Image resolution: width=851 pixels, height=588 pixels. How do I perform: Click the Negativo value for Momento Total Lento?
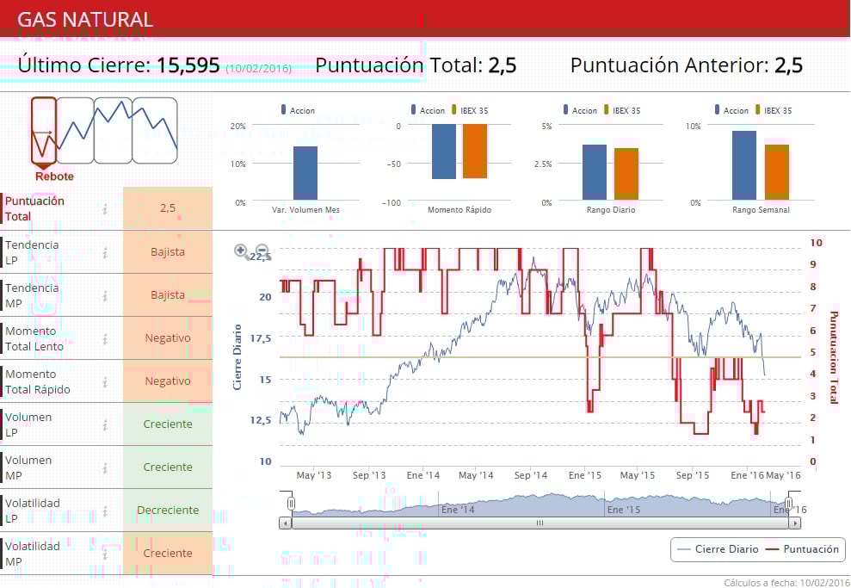[x=168, y=337]
